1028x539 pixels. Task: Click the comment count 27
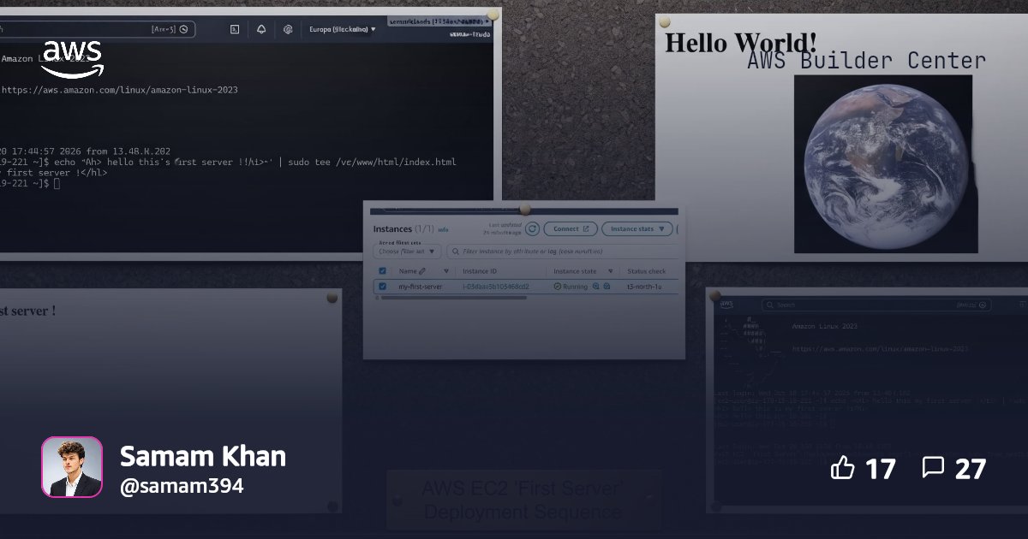pyautogui.click(x=970, y=469)
